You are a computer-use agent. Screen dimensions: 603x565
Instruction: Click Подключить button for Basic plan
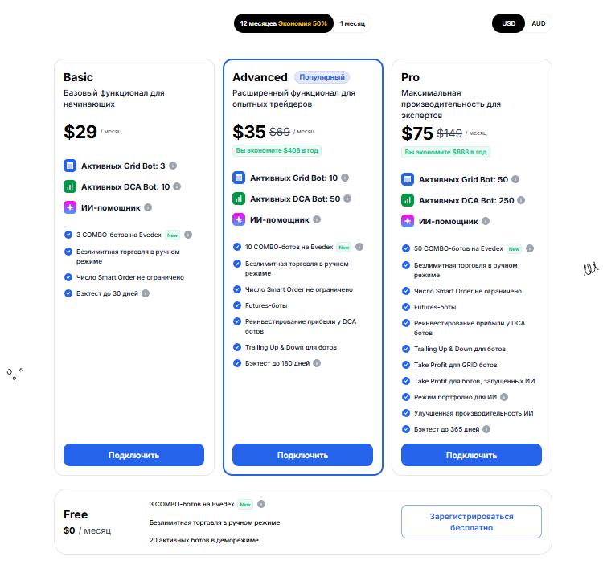tap(134, 455)
